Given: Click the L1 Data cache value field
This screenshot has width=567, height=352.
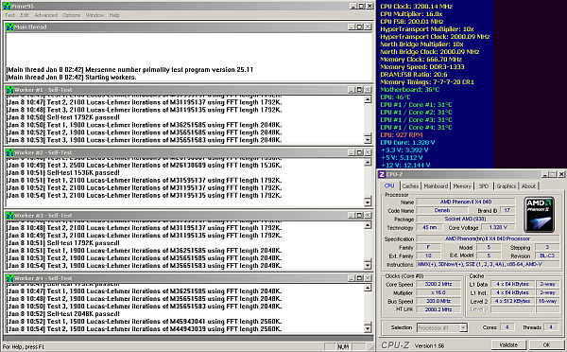Looking at the screenshot, I should tap(512, 284).
